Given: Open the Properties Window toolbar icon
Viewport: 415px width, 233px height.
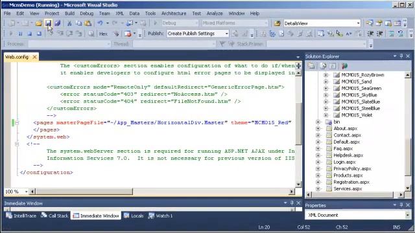Looking at the screenshot, I should pyautogui.click(x=379, y=23).
